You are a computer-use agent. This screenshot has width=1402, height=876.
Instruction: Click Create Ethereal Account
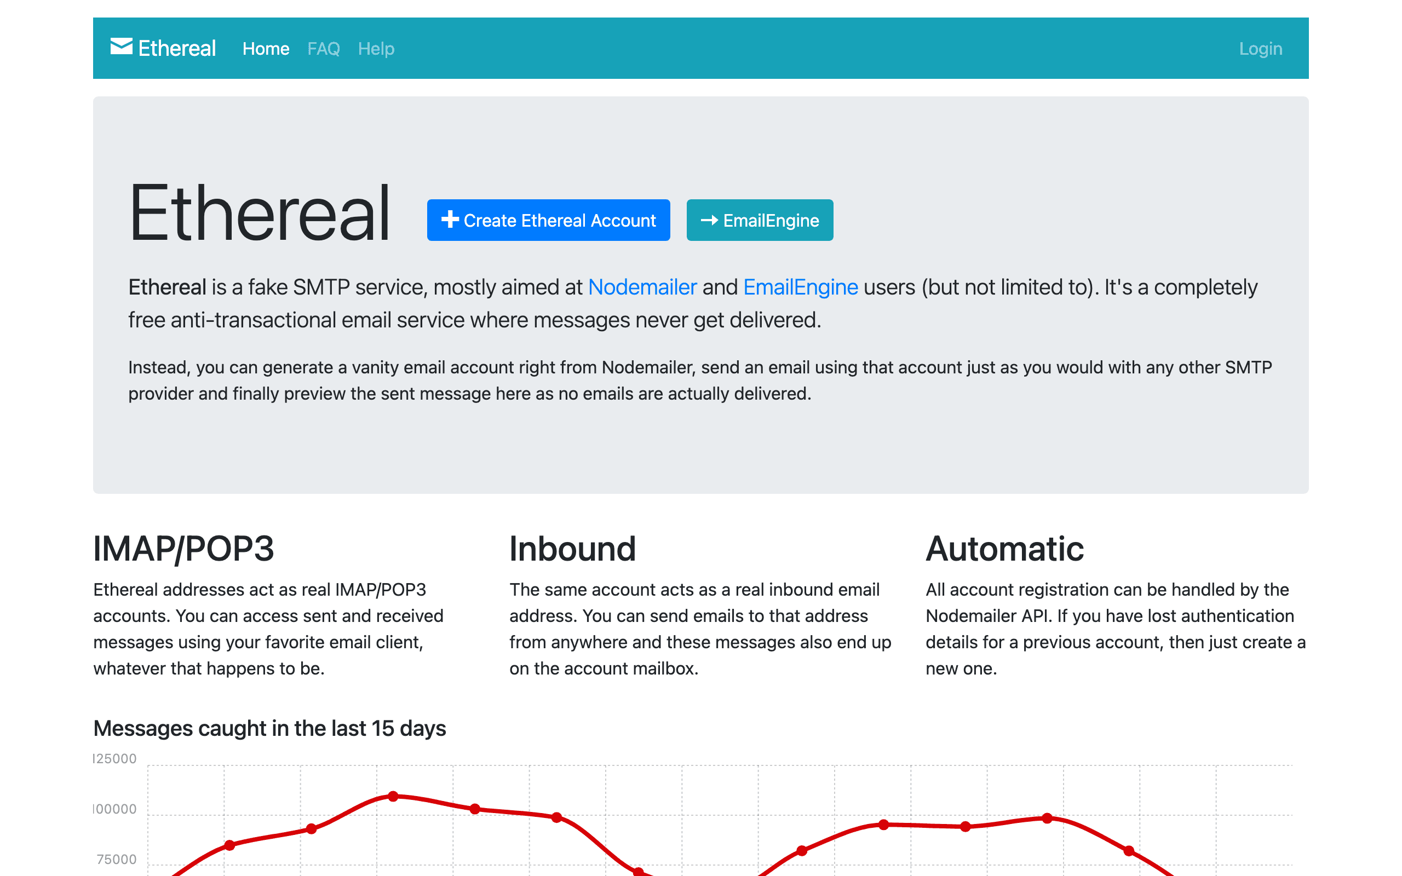548,220
